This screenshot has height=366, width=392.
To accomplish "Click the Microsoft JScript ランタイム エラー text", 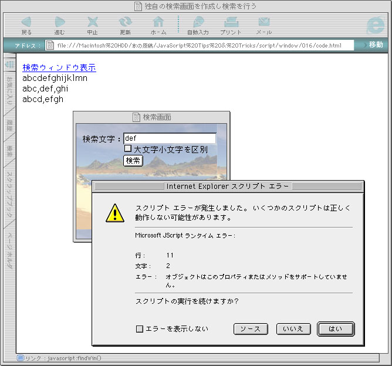I will click(185, 235).
